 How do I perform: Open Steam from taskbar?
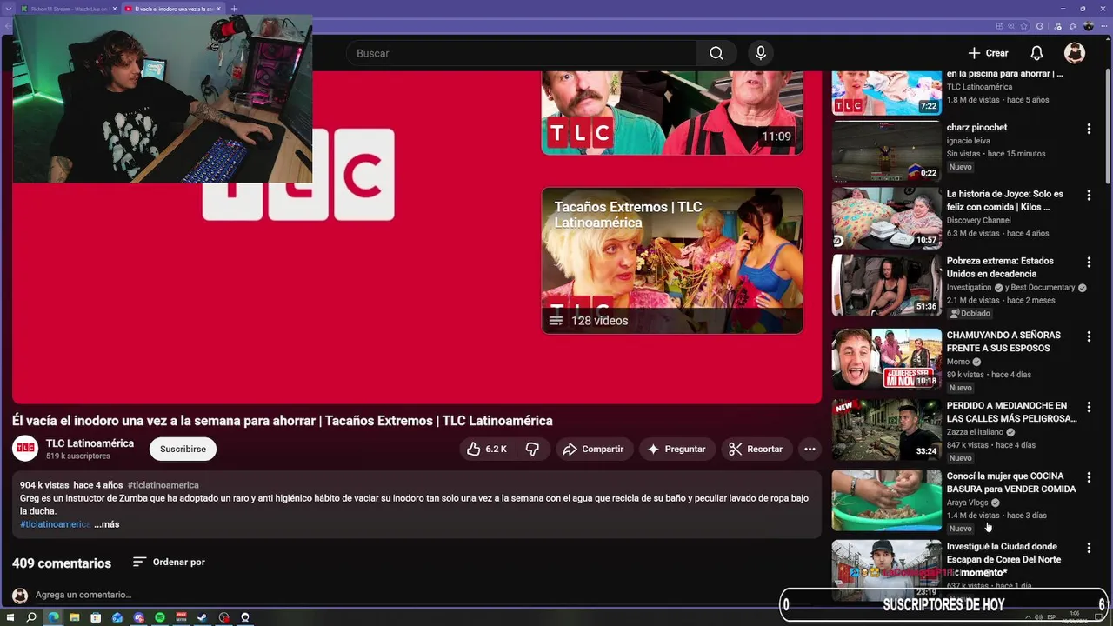203,617
